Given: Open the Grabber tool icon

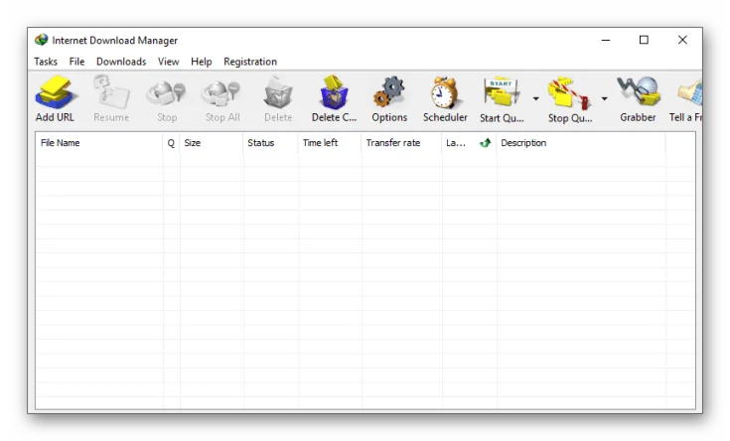Looking at the screenshot, I should point(638,92).
